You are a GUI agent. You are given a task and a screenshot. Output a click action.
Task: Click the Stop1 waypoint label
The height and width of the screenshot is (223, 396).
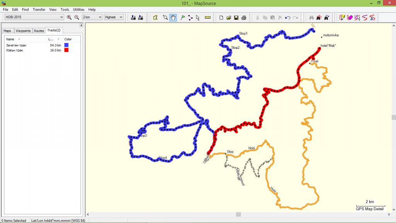coord(243,33)
